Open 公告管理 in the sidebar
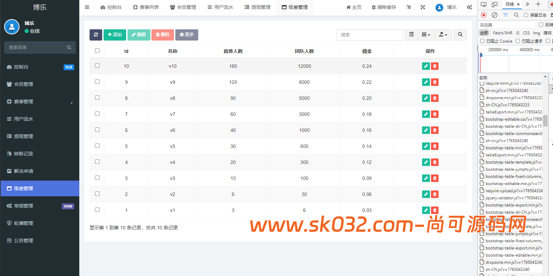Image resolution: width=553 pixels, height=276 pixels. pos(40,241)
